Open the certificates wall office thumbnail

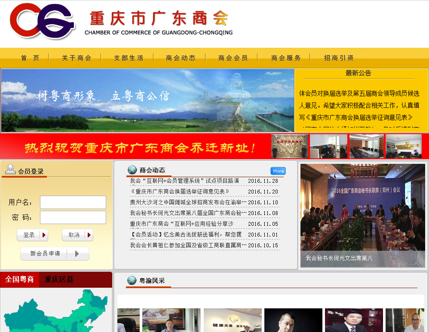tap(404, 146)
